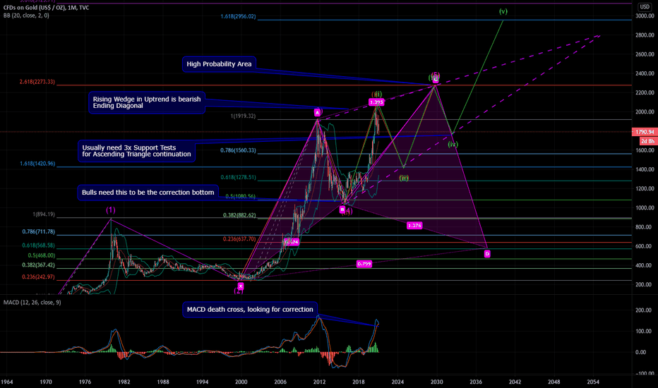Click the 2400.00 price axis label
The image size is (658, 388).
(x=645, y=73)
